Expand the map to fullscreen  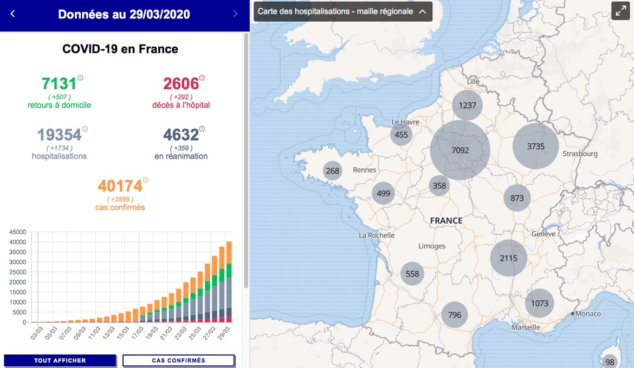point(620,11)
